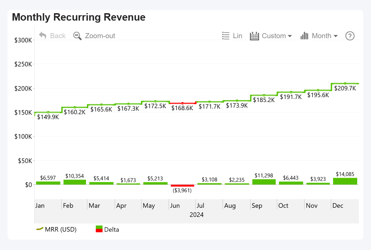371x250 pixels.
Task: Click the $165.6K March MRR label
Action: tap(101, 109)
